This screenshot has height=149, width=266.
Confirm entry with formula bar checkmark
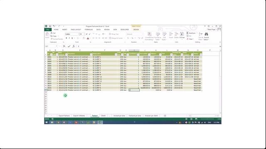click(x=69, y=46)
